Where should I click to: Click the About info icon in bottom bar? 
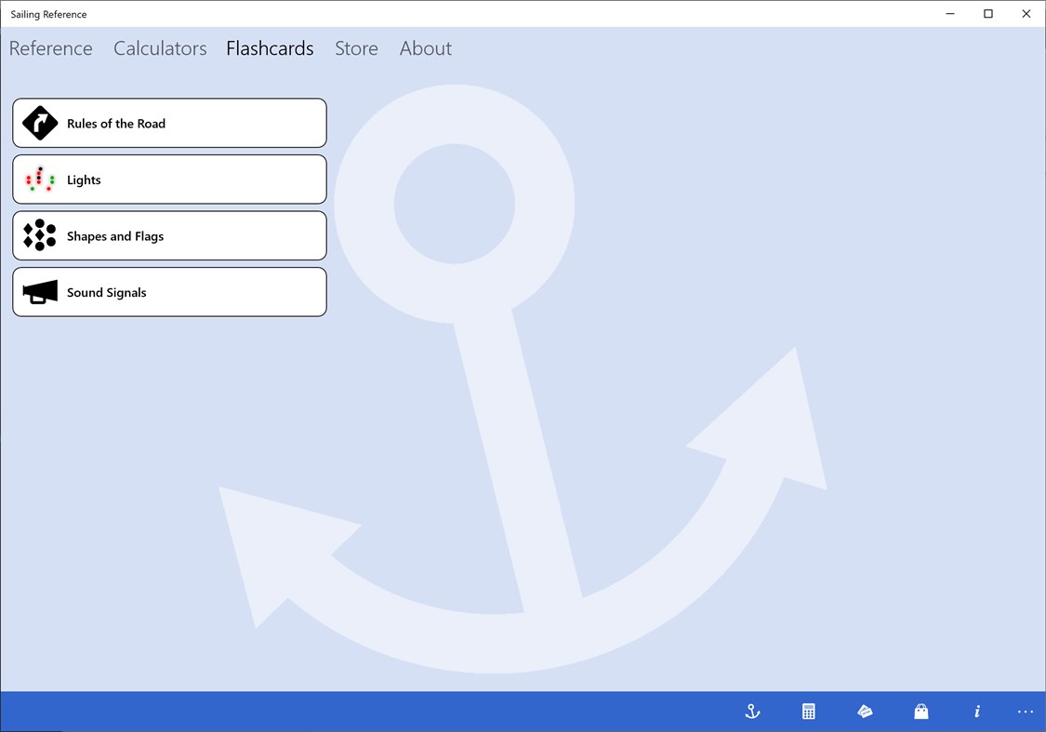click(x=977, y=711)
